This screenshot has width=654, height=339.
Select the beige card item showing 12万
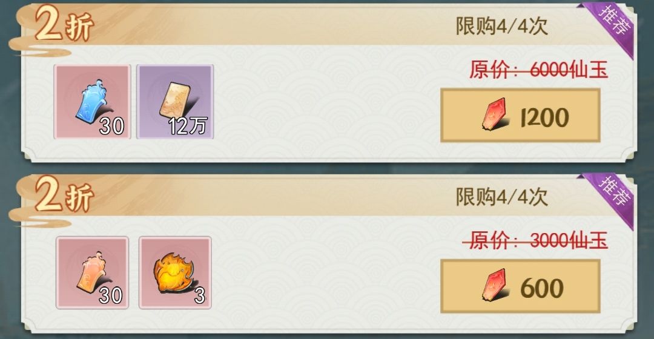pyautogui.click(x=175, y=102)
